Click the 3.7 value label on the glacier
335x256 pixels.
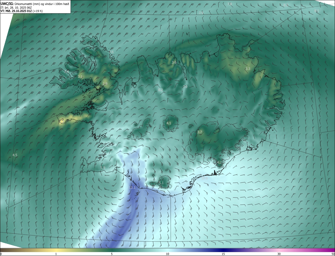pyautogui.click(x=200, y=132)
